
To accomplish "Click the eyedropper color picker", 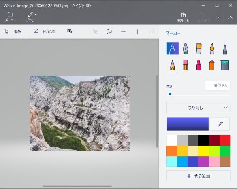I will (x=220, y=124).
